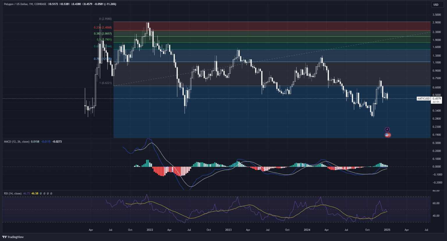The image size is (447, 241).
Task: Click the 3.5000 price scale label
Action: (437, 15)
